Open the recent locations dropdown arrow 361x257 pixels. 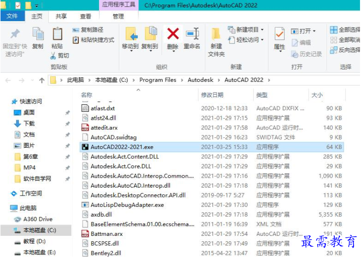click(33, 80)
